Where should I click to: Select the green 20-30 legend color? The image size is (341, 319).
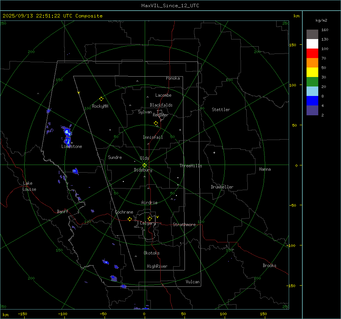(312, 82)
